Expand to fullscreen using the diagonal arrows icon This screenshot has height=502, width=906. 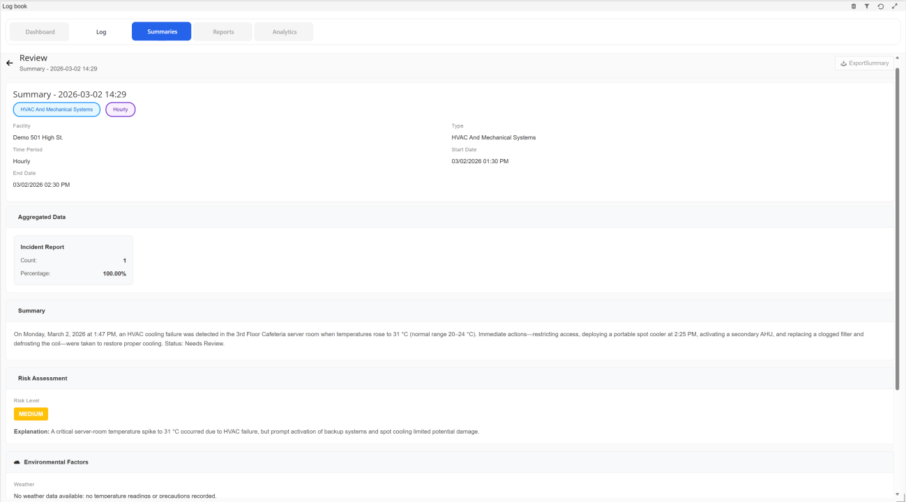pos(894,6)
